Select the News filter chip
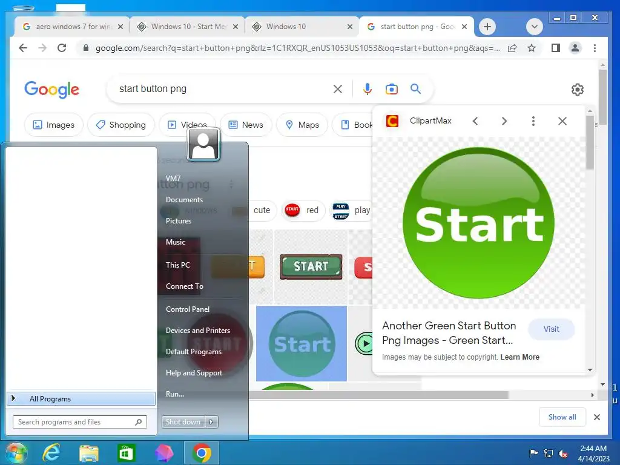 click(246, 125)
